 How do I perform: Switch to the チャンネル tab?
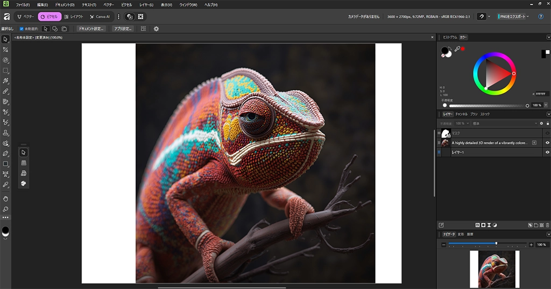click(x=461, y=114)
